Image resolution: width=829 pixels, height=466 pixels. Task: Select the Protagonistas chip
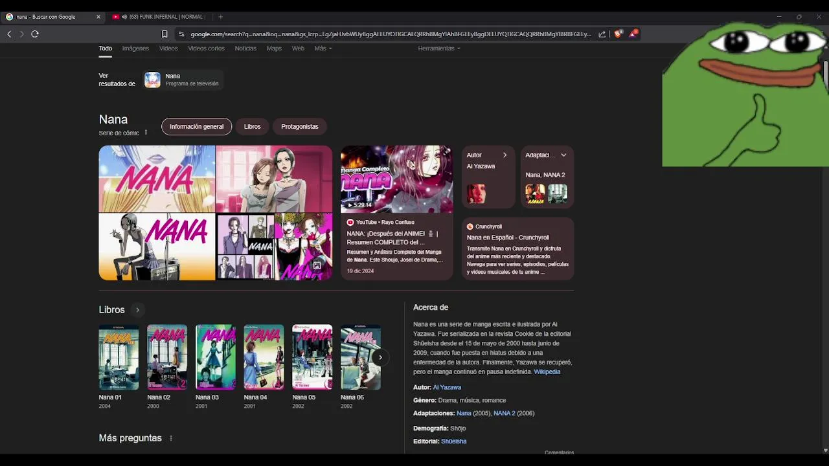(299, 126)
